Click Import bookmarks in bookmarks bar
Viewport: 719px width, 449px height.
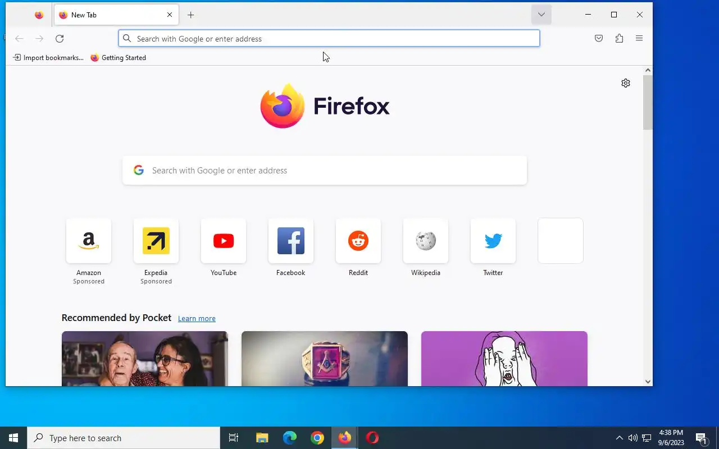tap(48, 58)
